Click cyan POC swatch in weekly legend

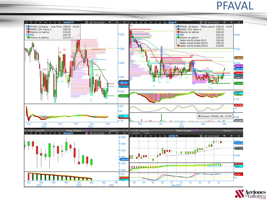[28, 35]
